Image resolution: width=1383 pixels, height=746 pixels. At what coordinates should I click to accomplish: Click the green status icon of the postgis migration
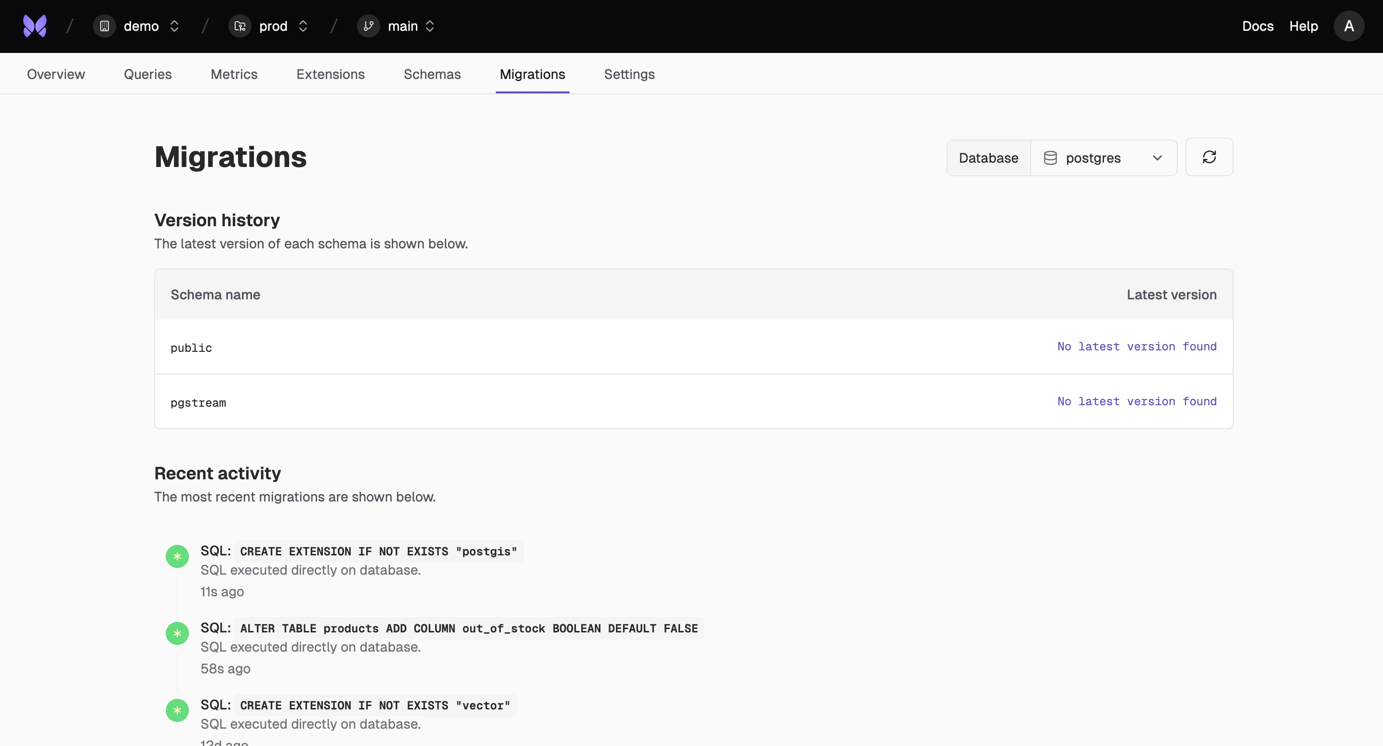tap(177, 556)
